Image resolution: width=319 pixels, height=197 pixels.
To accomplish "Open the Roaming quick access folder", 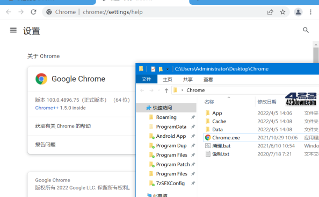I will [x=166, y=117].
